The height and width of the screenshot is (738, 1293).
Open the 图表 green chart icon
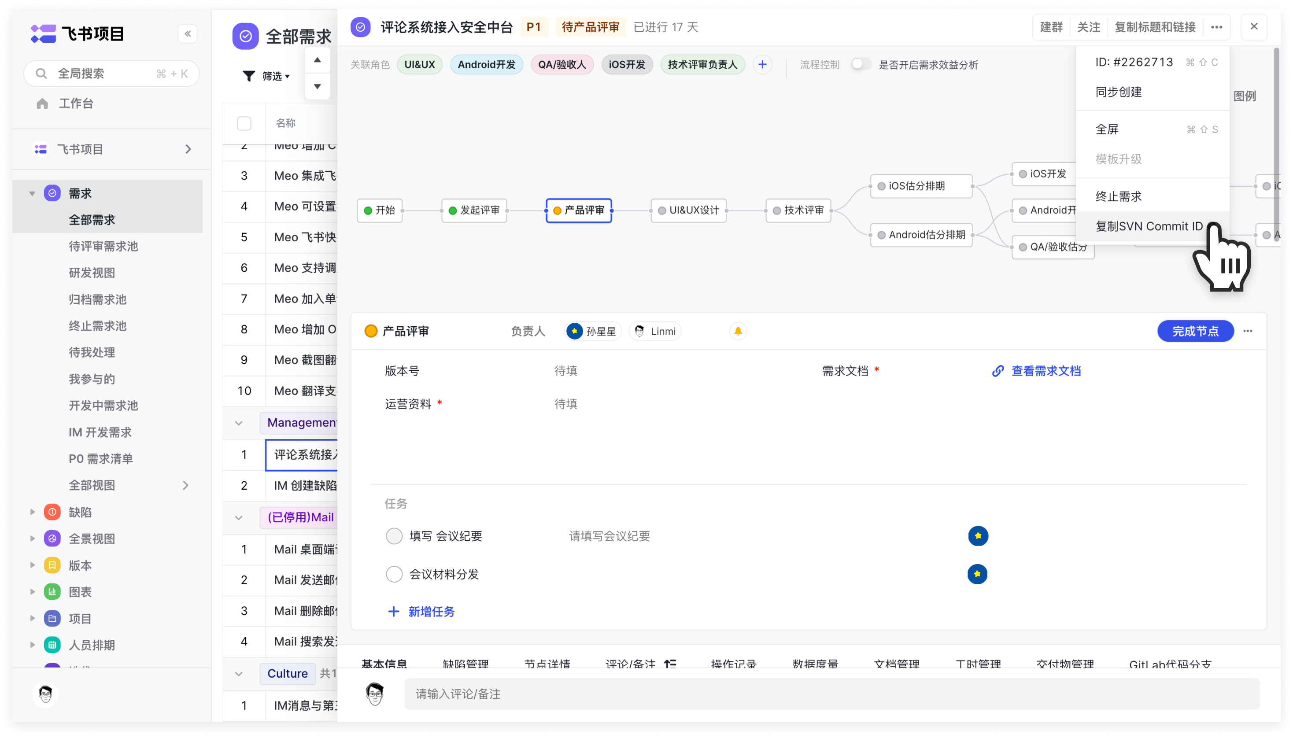point(52,591)
